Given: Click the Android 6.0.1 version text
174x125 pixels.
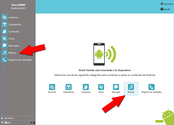Looking at the screenshot, I should pyautogui.click(x=18, y=8).
